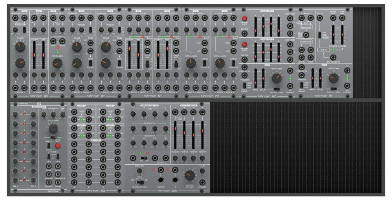The height and width of the screenshot is (202, 392).
Task: Toggle the PARALLEL/SERIES switch on sequencer 182
Action: coord(49,146)
